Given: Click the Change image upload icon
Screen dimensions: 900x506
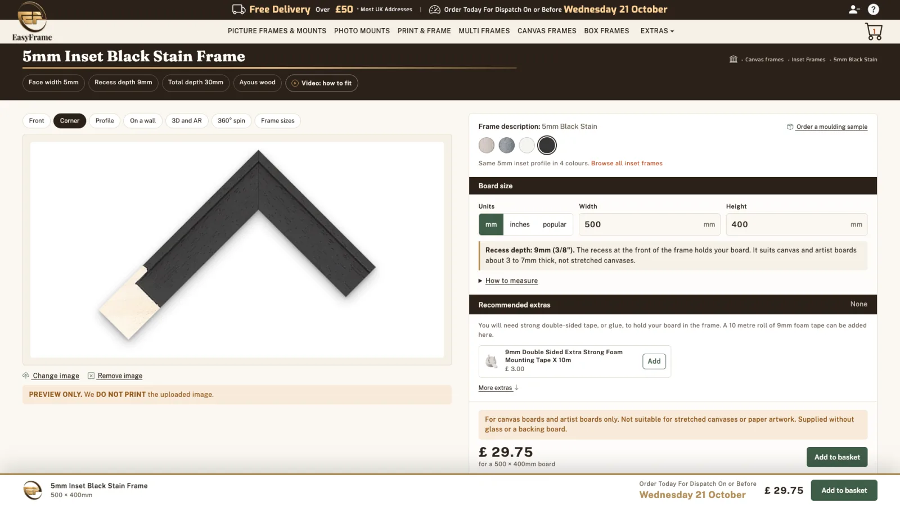Looking at the screenshot, I should tap(26, 376).
